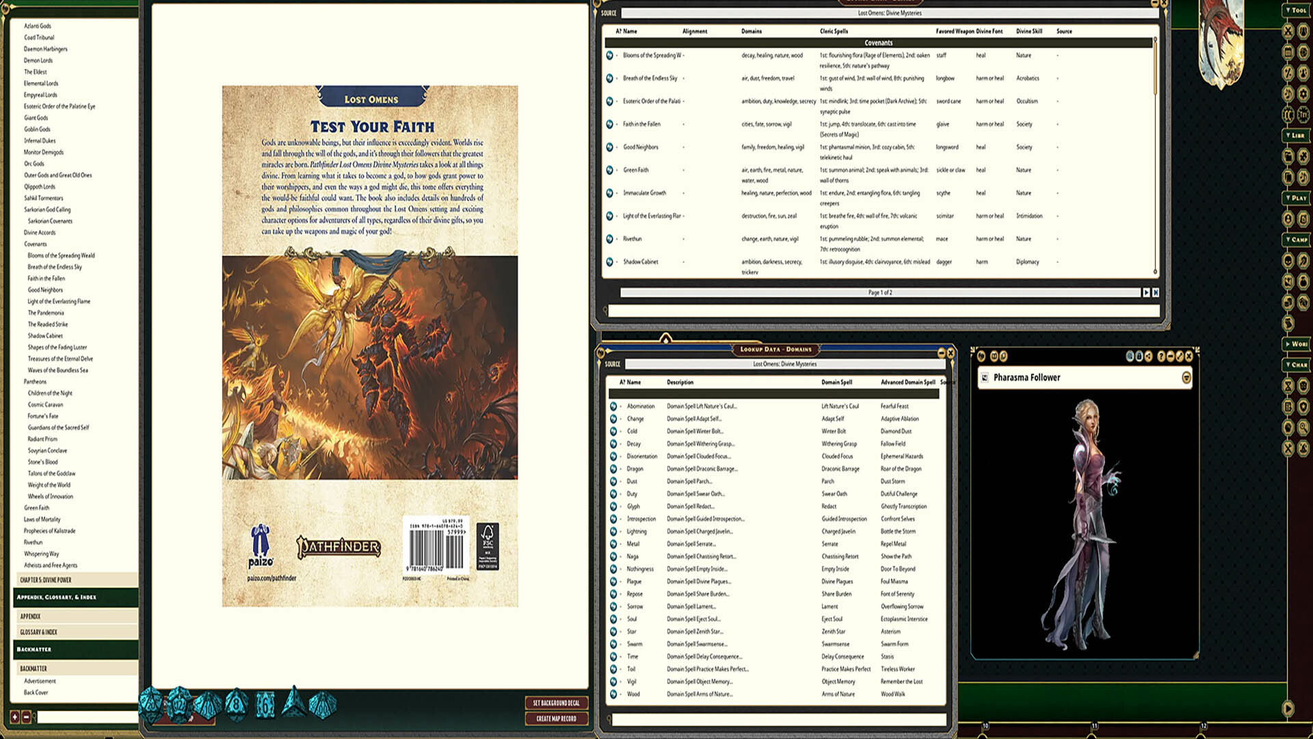
Task: Click the blue link icon beside the Green Faith entry
Action: (611, 170)
